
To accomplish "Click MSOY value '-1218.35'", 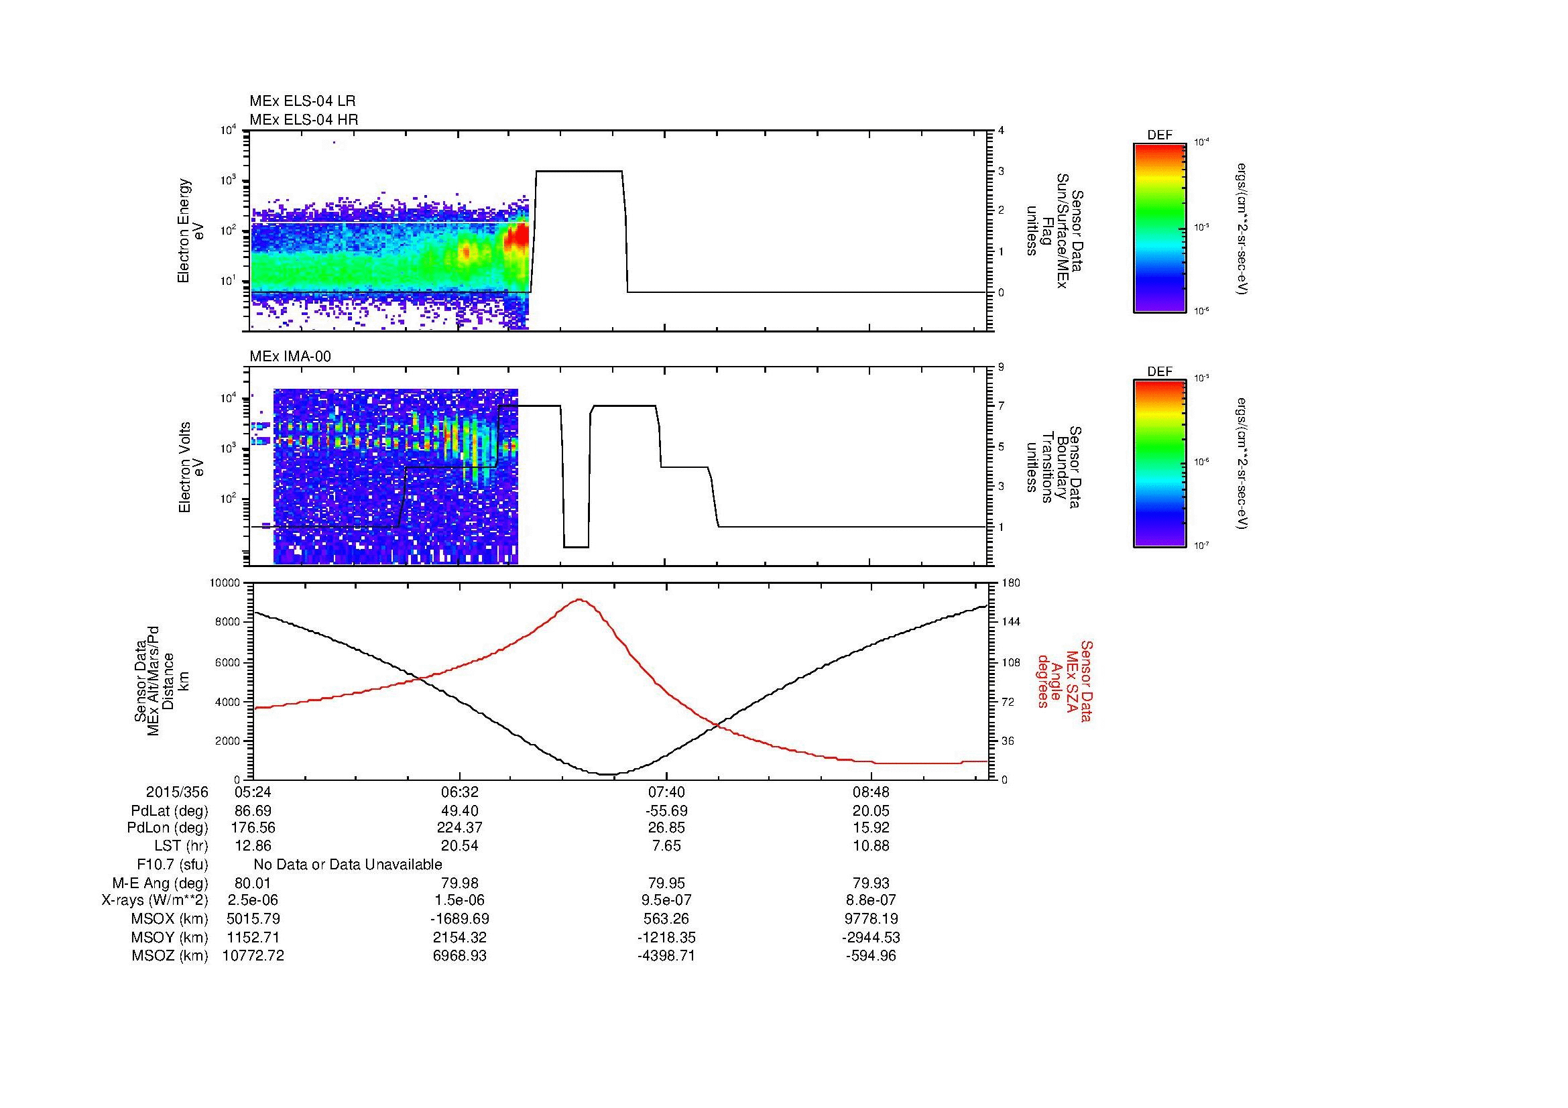I will pos(666,937).
